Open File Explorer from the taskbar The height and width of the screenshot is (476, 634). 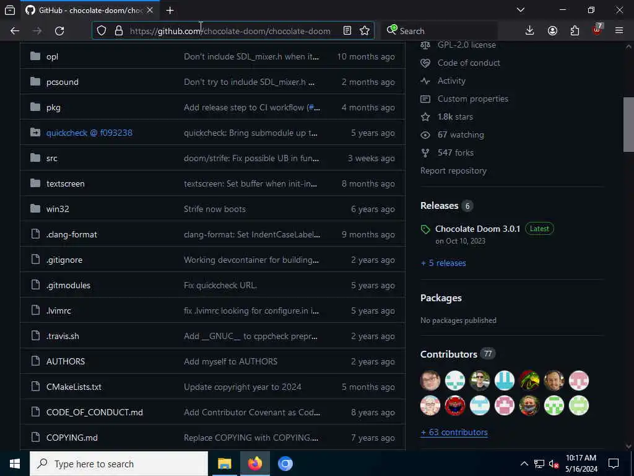[x=224, y=464]
